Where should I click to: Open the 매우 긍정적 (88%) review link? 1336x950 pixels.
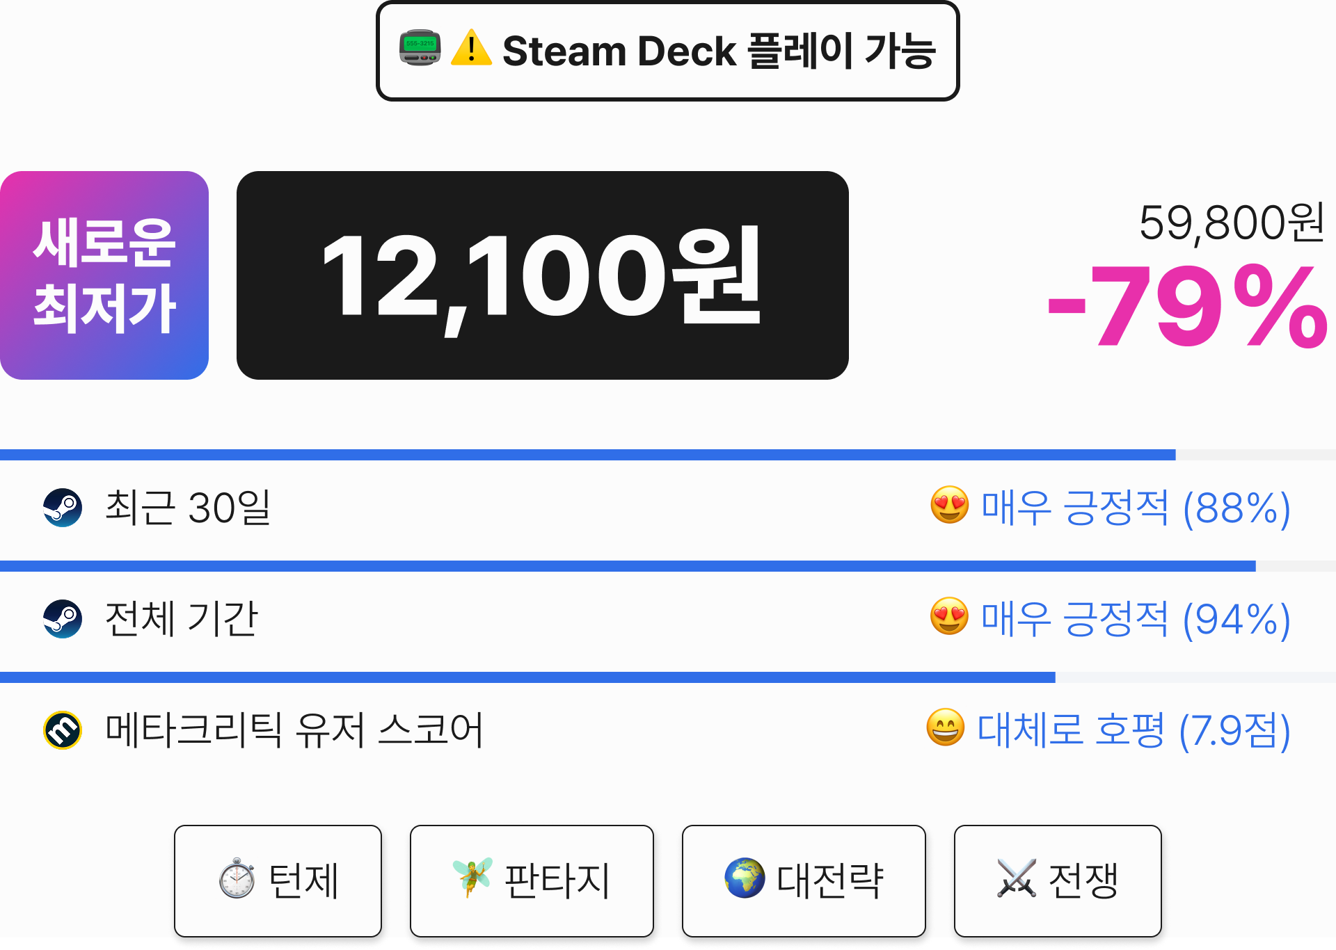(x=1136, y=508)
